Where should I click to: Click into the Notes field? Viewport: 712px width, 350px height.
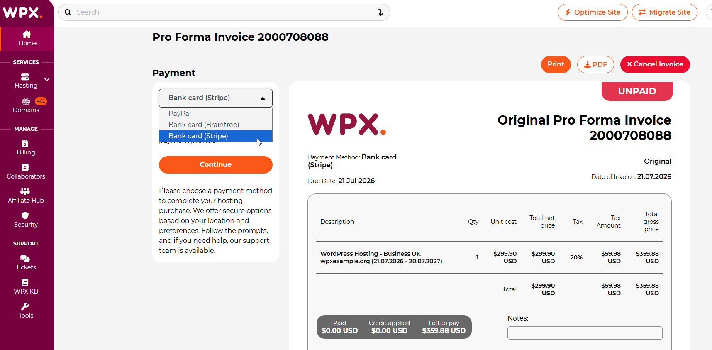[x=585, y=333]
